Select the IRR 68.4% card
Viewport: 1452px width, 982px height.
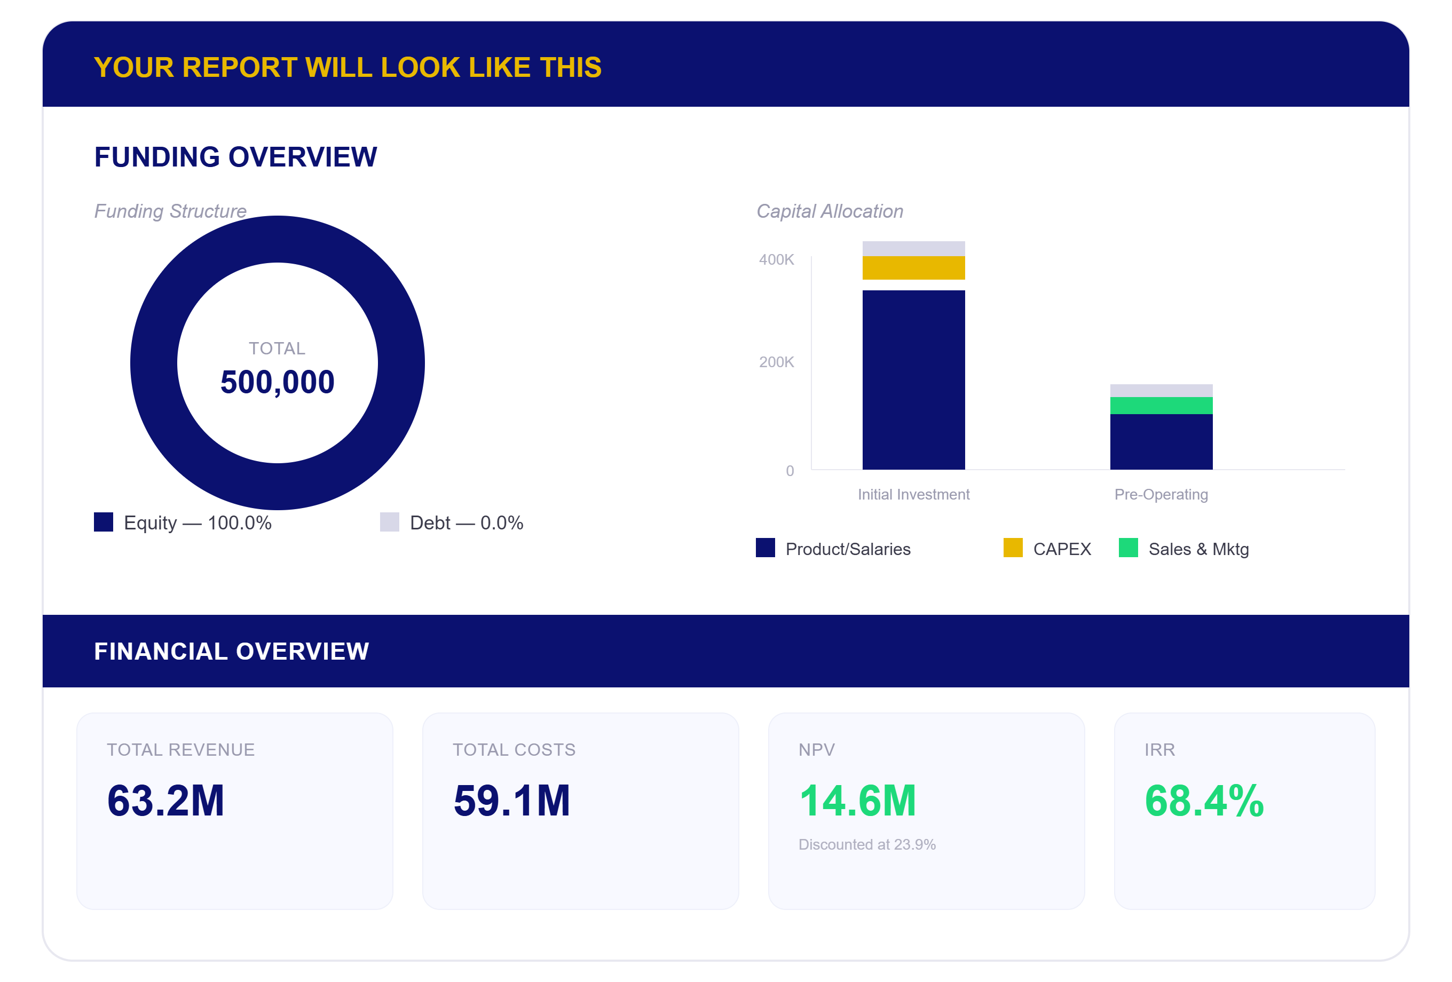(x=1244, y=811)
